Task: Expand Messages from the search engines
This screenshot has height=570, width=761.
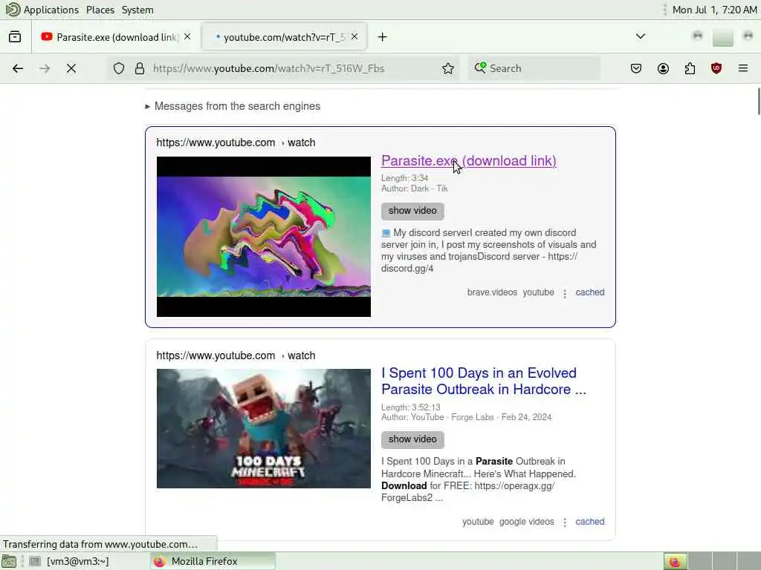Action: point(233,106)
